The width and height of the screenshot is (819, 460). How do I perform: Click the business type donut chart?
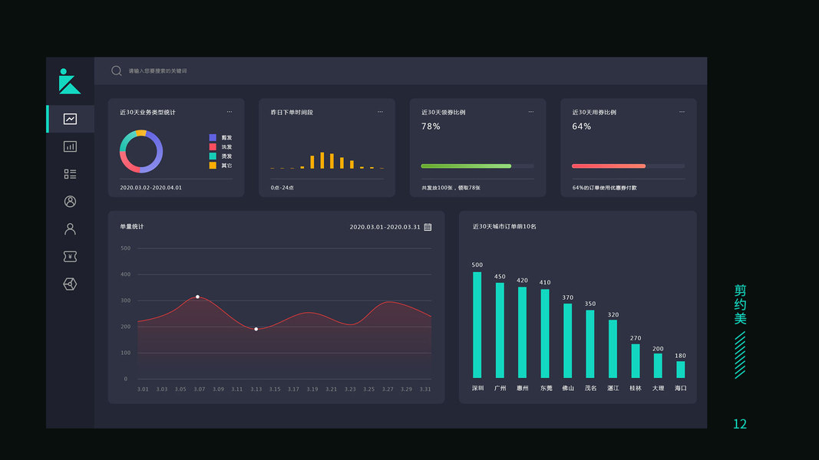click(141, 151)
